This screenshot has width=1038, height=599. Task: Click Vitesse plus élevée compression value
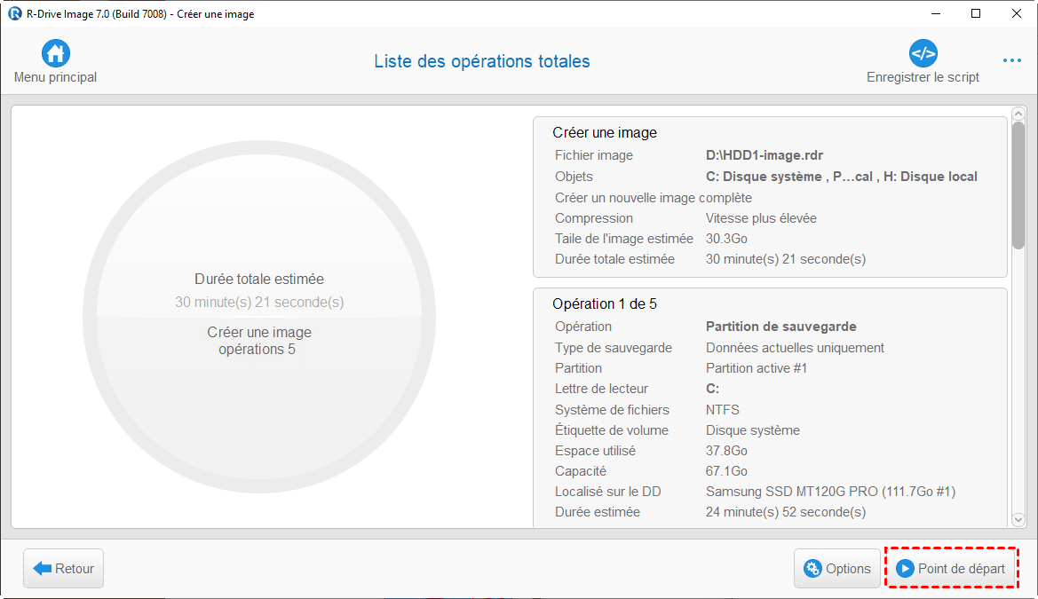[761, 218]
